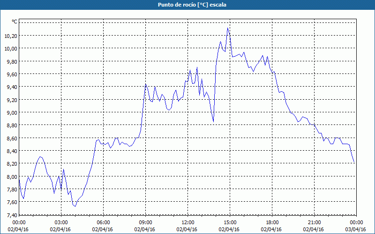
Task: Click the 9,00 y-axis value
Action: click(12, 112)
